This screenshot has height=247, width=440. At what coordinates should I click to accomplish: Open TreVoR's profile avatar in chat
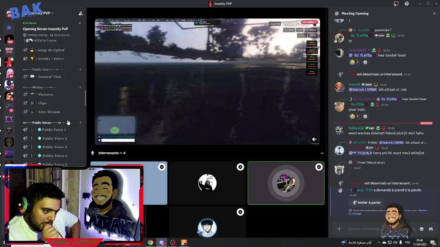339,87
